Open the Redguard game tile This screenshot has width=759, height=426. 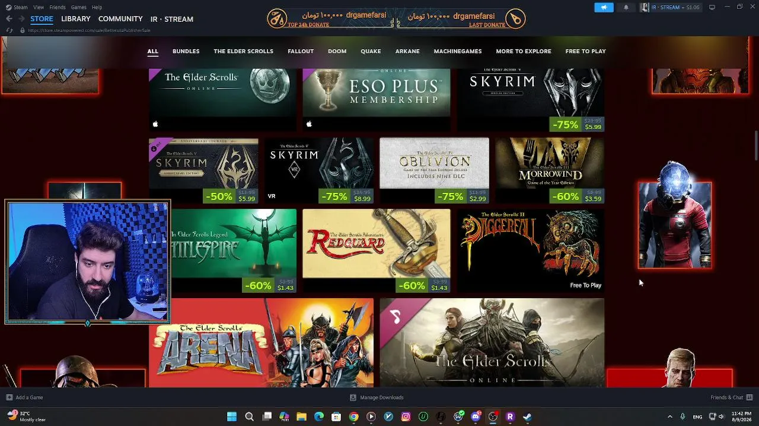click(377, 251)
